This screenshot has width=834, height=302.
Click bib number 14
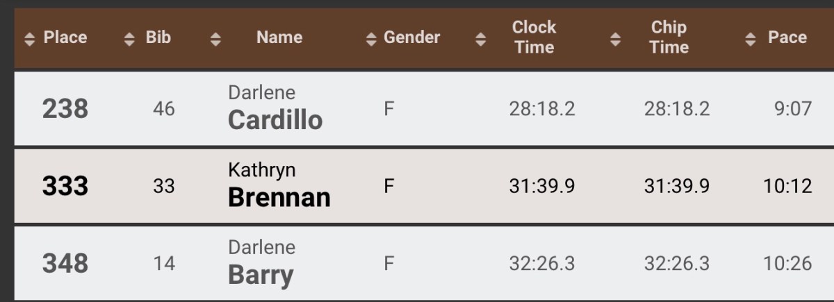coord(164,264)
